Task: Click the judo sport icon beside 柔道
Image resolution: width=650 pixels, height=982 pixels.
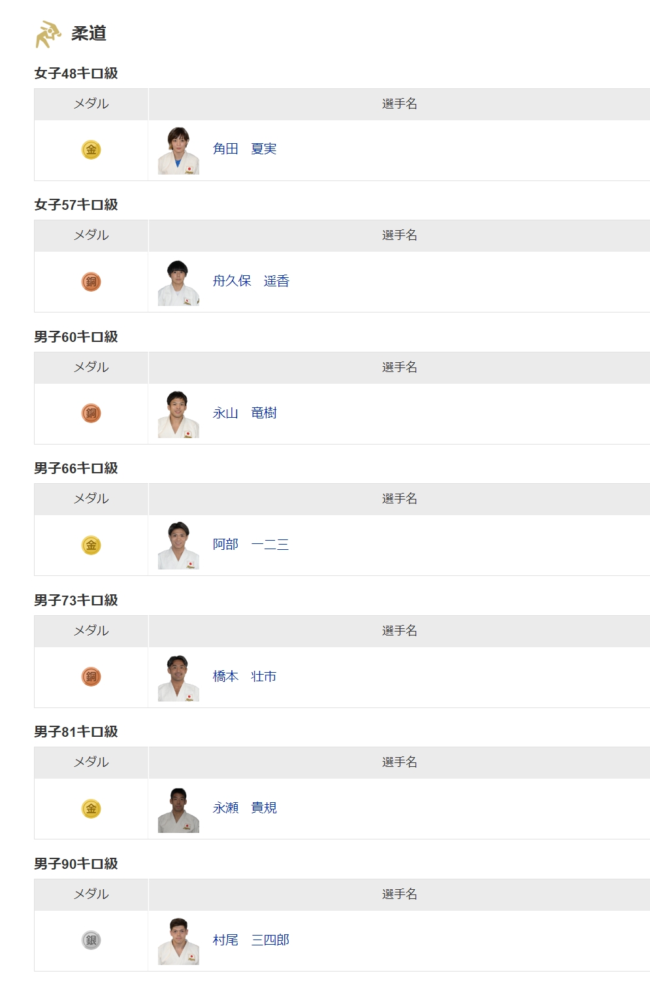Action: tap(48, 34)
